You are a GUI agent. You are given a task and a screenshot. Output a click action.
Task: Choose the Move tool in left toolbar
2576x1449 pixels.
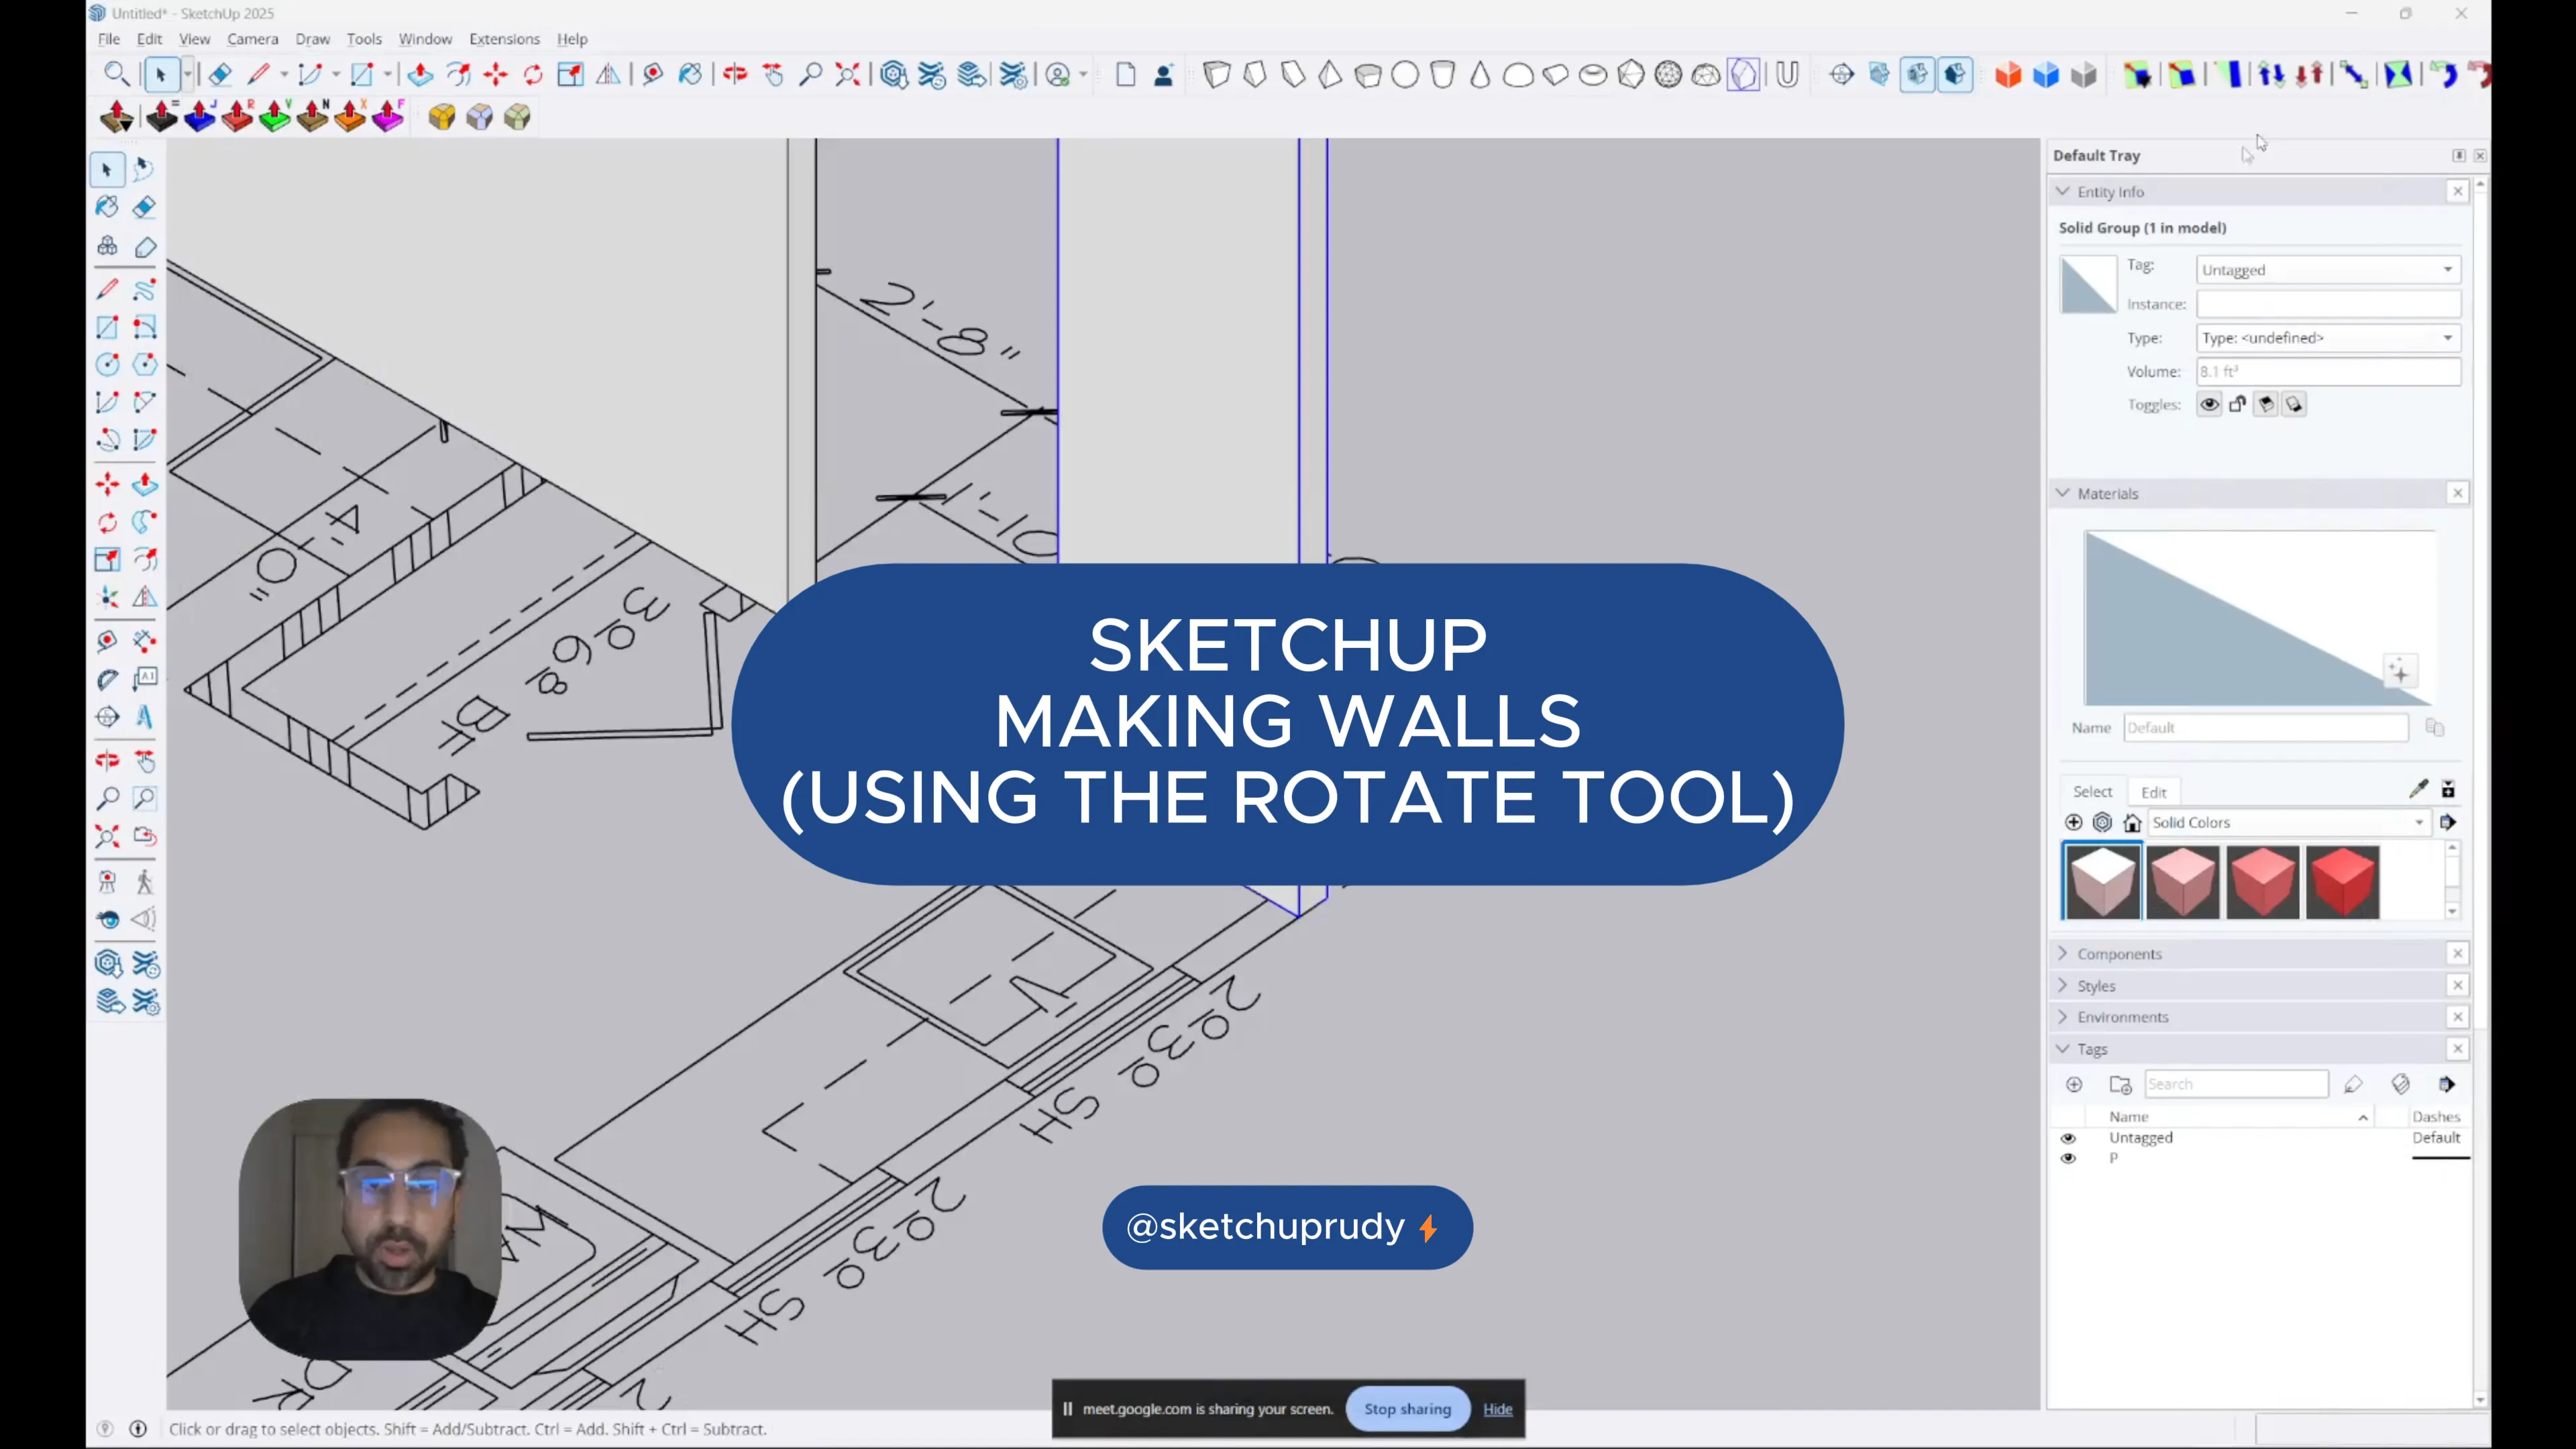107,485
